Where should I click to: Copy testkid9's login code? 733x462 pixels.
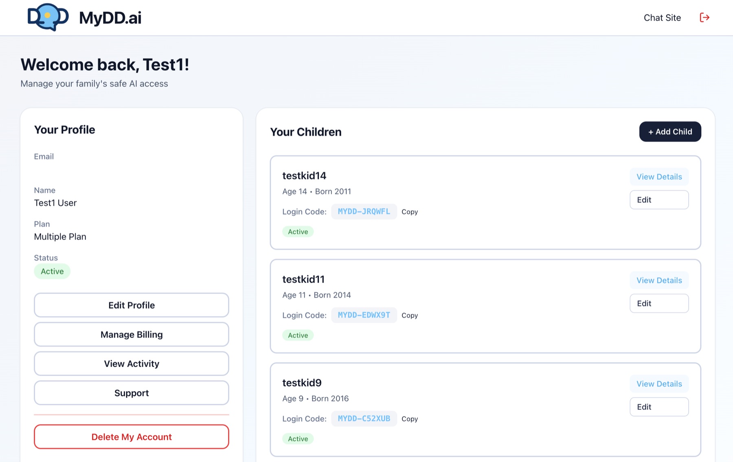click(x=410, y=418)
